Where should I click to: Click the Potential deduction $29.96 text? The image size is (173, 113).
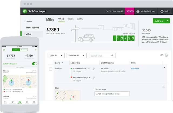[x=113, y=72]
